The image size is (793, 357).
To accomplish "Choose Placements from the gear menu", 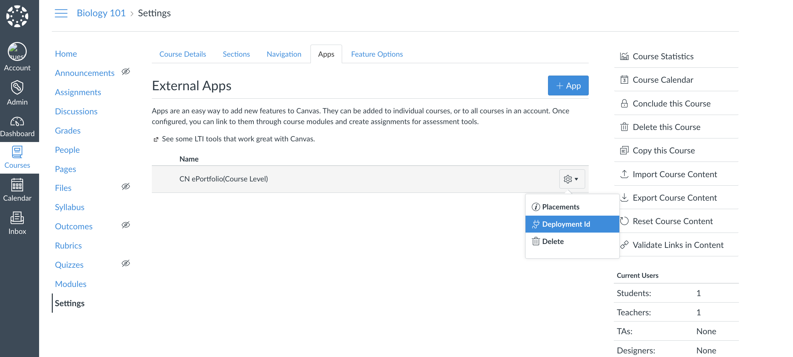I will pyautogui.click(x=560, y=207).
